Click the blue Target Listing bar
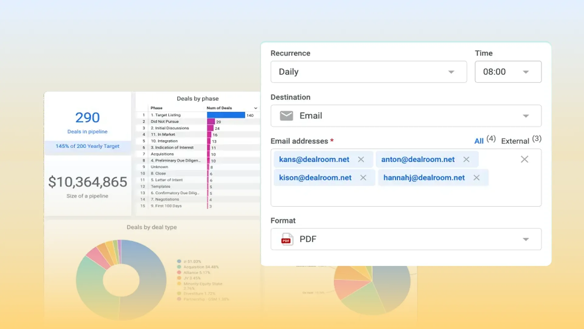This screenshot has width=584, height=329. point(226,115)
